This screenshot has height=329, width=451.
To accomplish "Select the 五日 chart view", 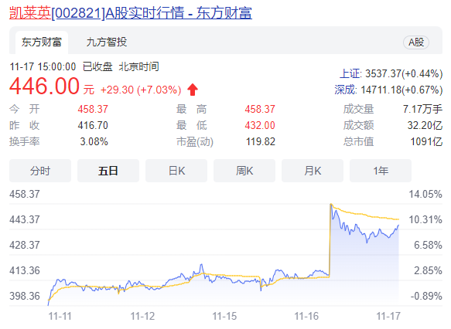I will [108, 171].
